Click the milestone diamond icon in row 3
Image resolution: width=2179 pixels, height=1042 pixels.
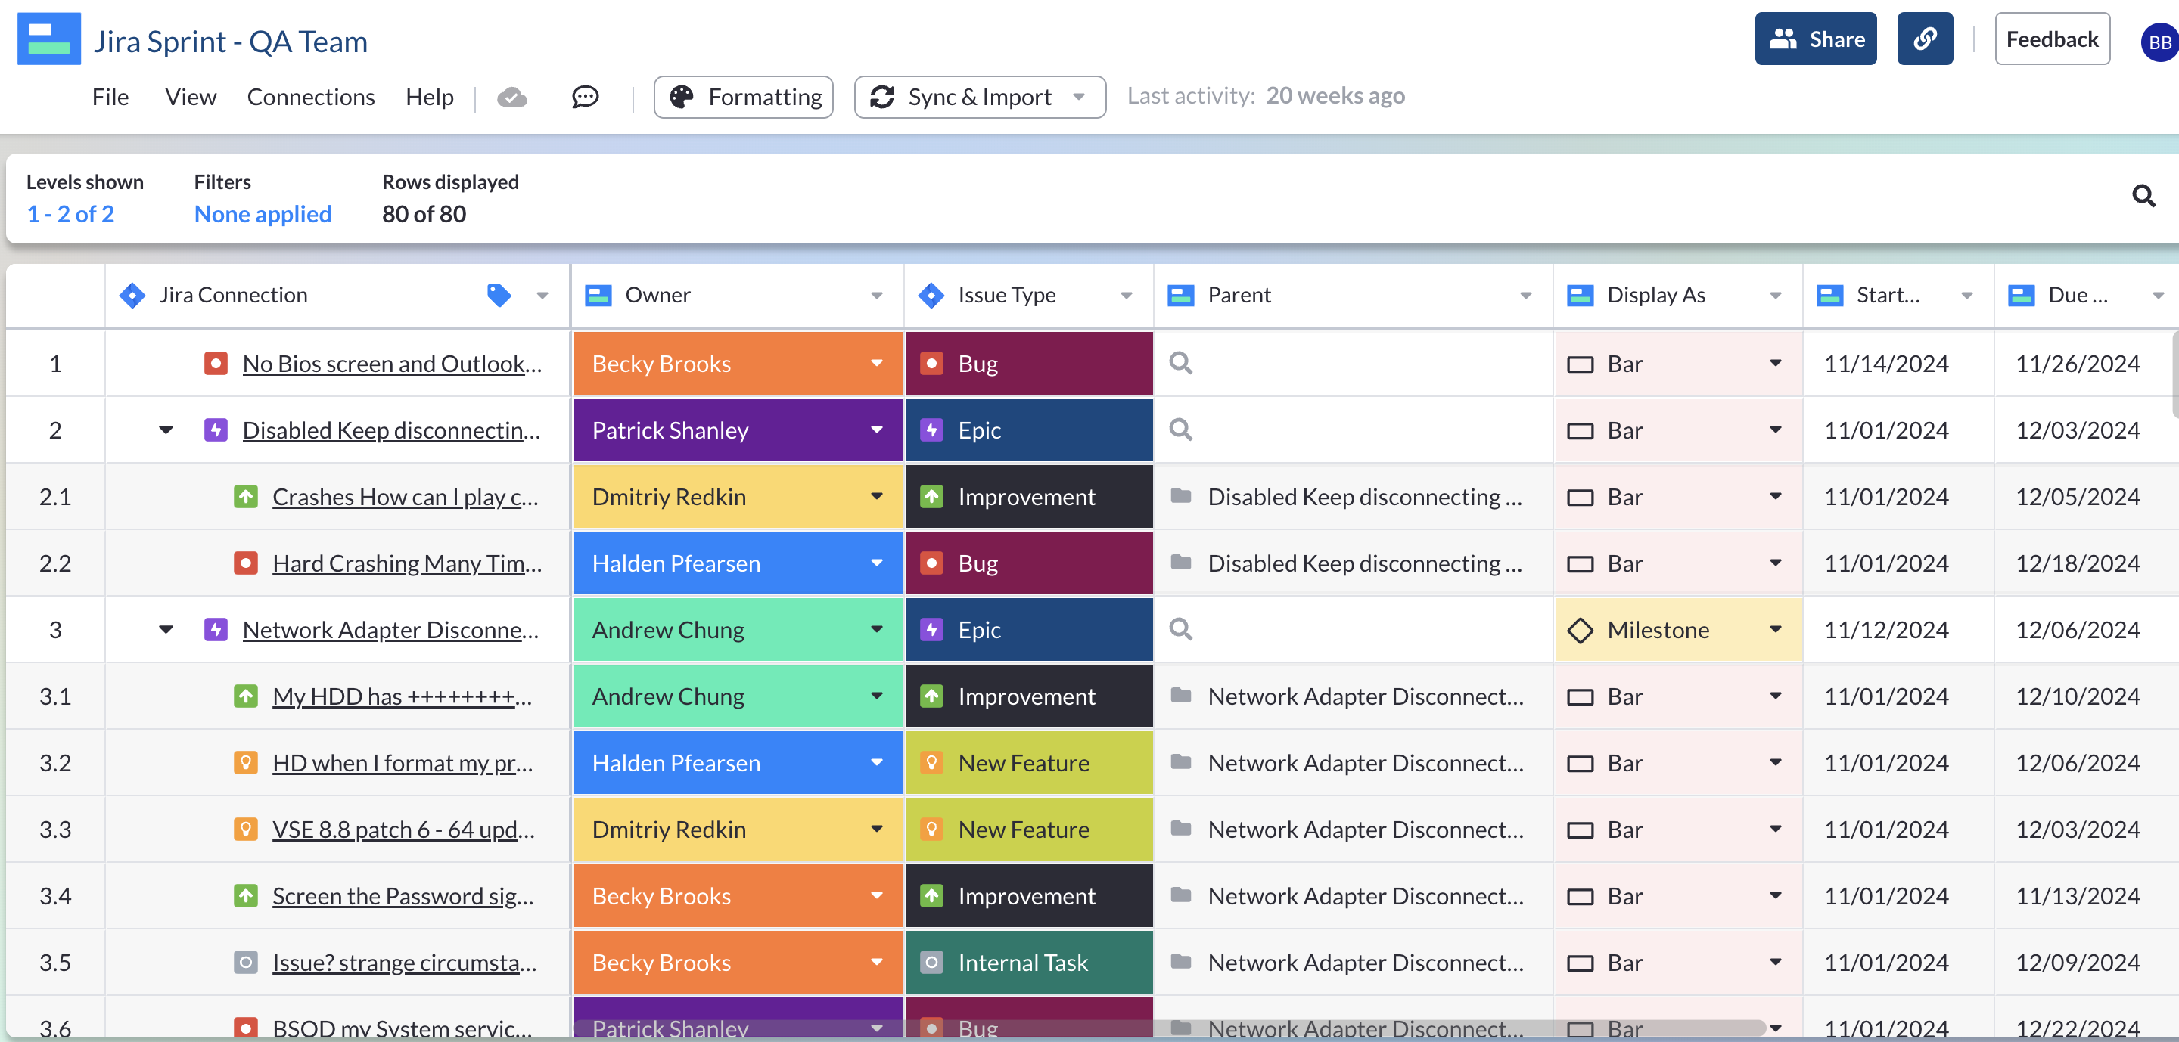[x=1580, y=630]
